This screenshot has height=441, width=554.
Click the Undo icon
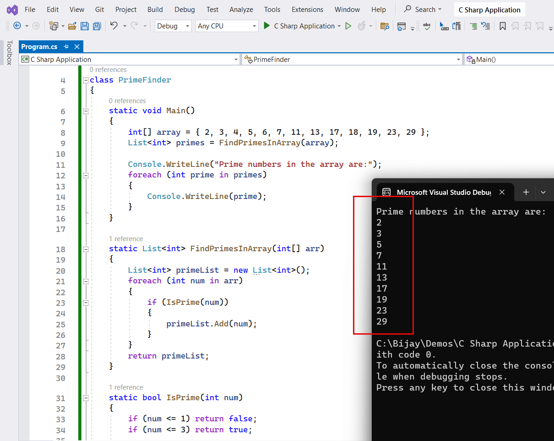pos(114,26)
